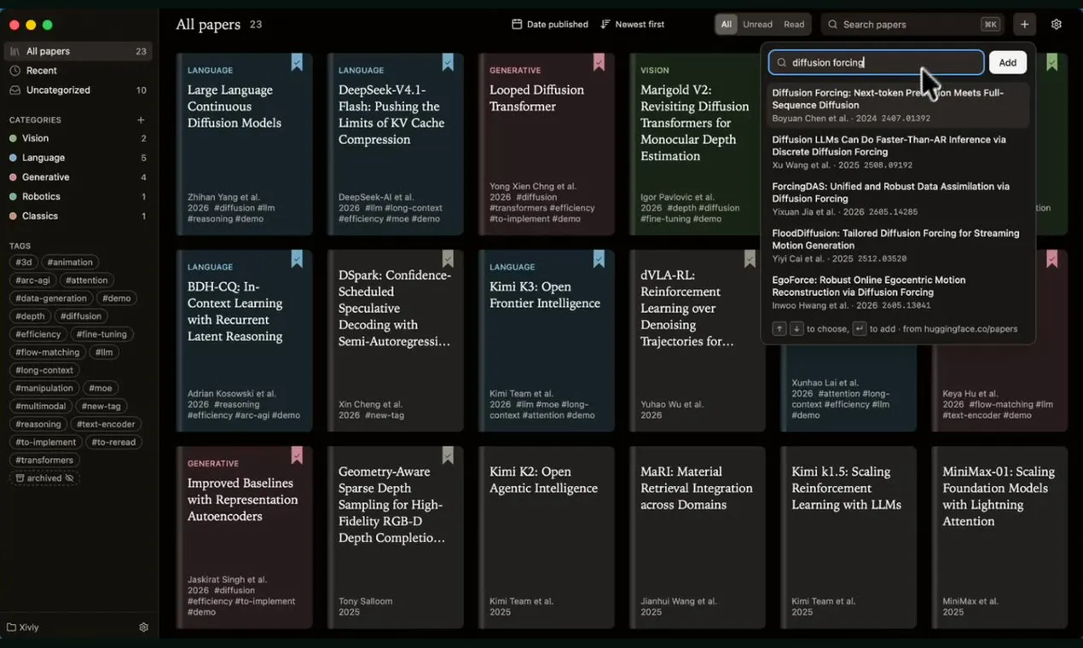This screenshot has width=1083, height=648.
Task: Open the Date published sort dropdown
Action: pos(550,25)
